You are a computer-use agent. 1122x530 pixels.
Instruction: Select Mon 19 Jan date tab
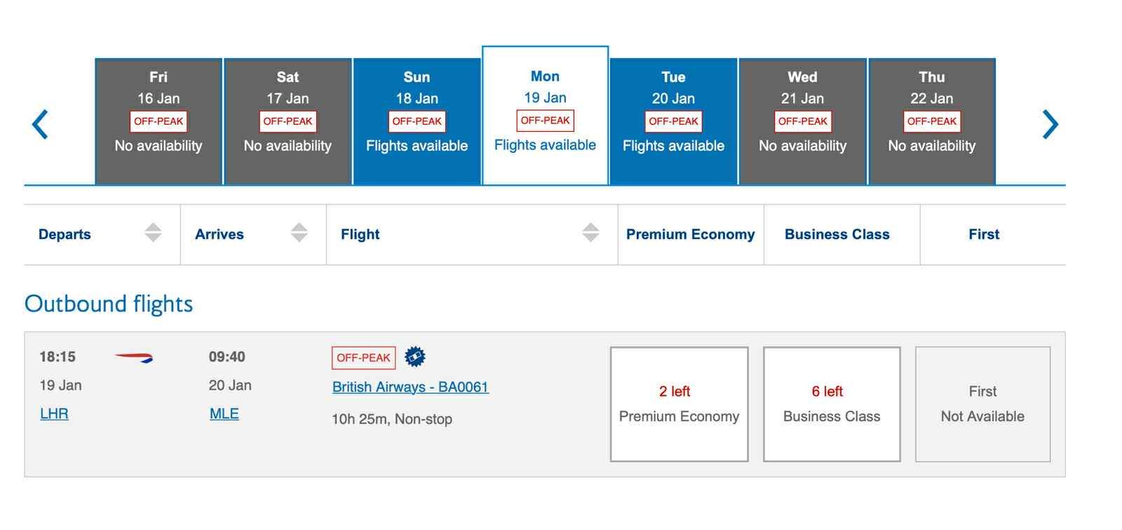(x=545, y=116)
